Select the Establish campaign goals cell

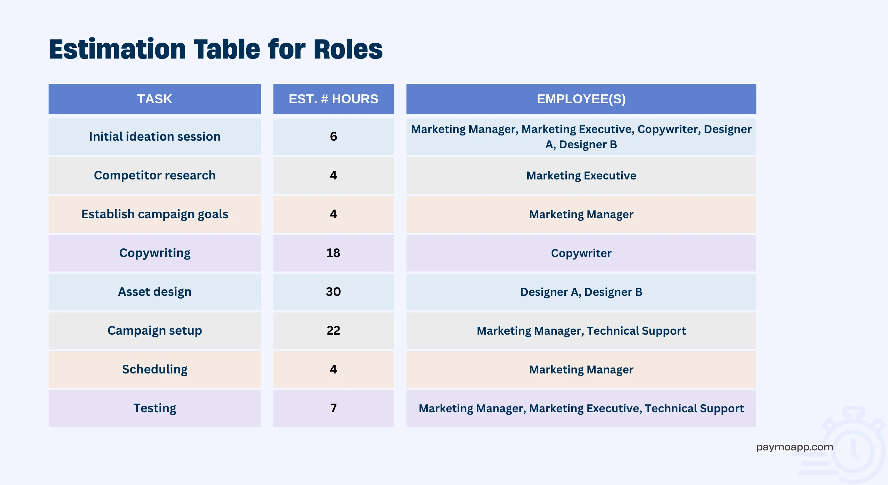coord(155,214)
